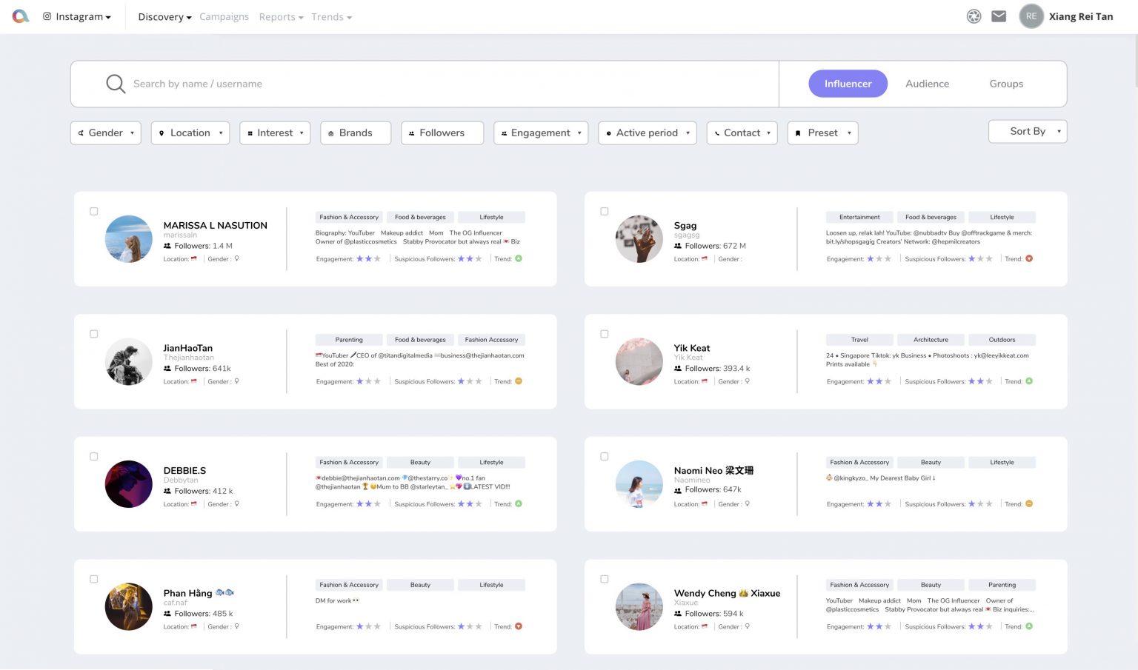Screen dimensions: 1138x670
Task: Click the Brands filter button
Action: pyautogui.click(x=356, y=133)
